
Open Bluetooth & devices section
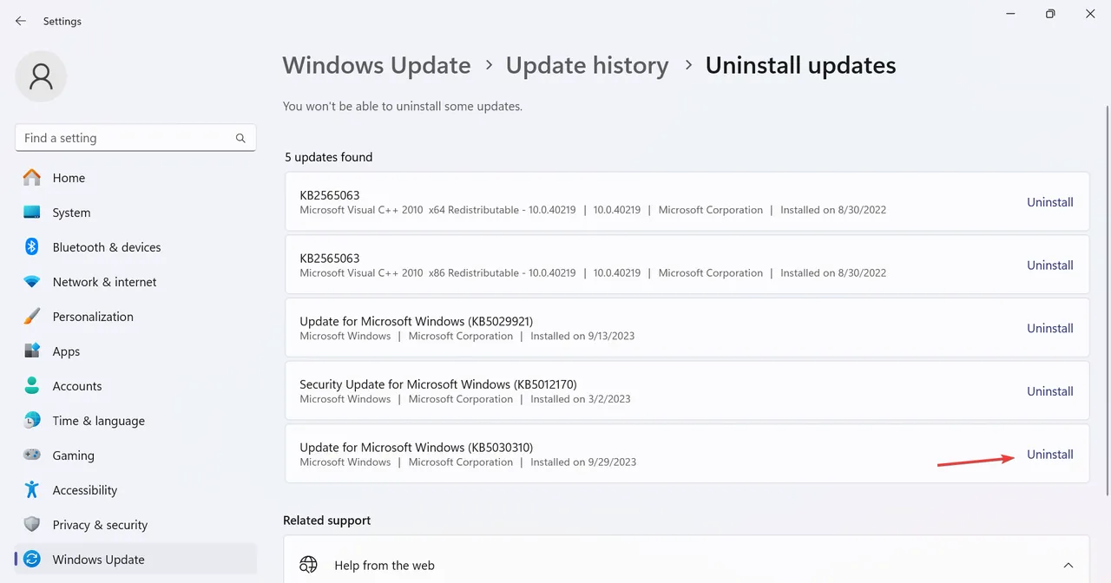(135, 247)
